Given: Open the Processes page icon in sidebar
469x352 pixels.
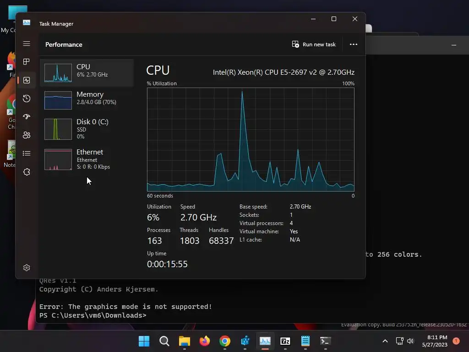Looking at the screenshot, I should coord(27,62).
